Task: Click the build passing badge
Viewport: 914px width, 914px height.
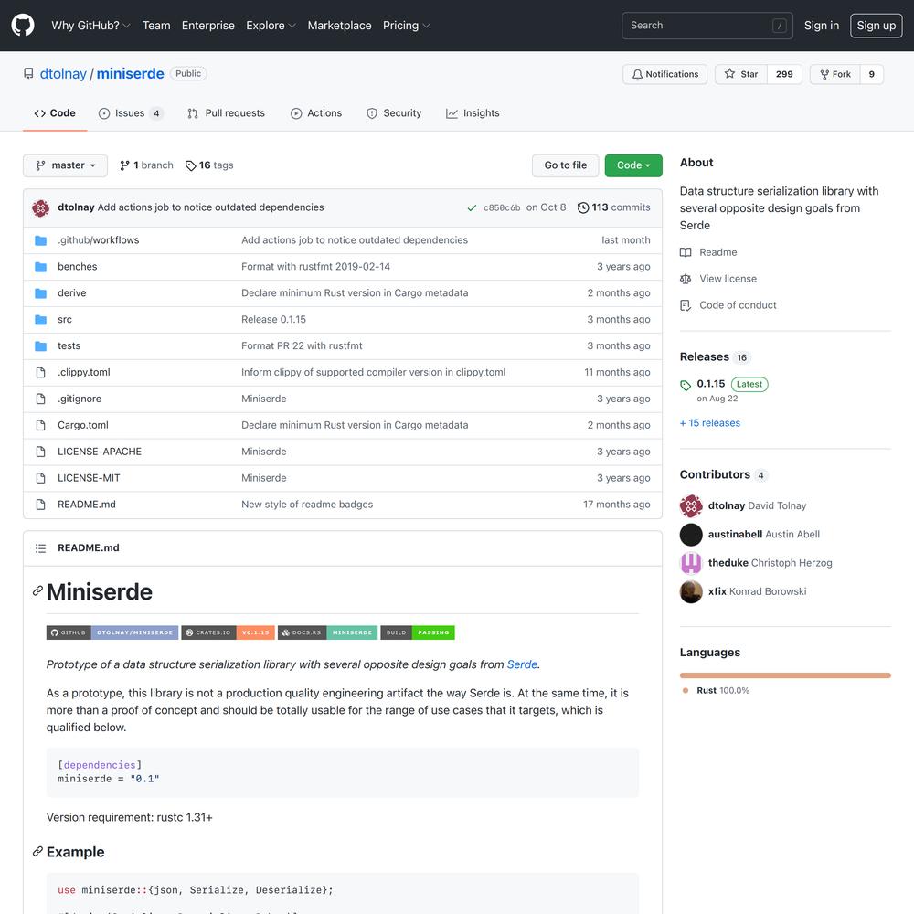Action: 418,632
